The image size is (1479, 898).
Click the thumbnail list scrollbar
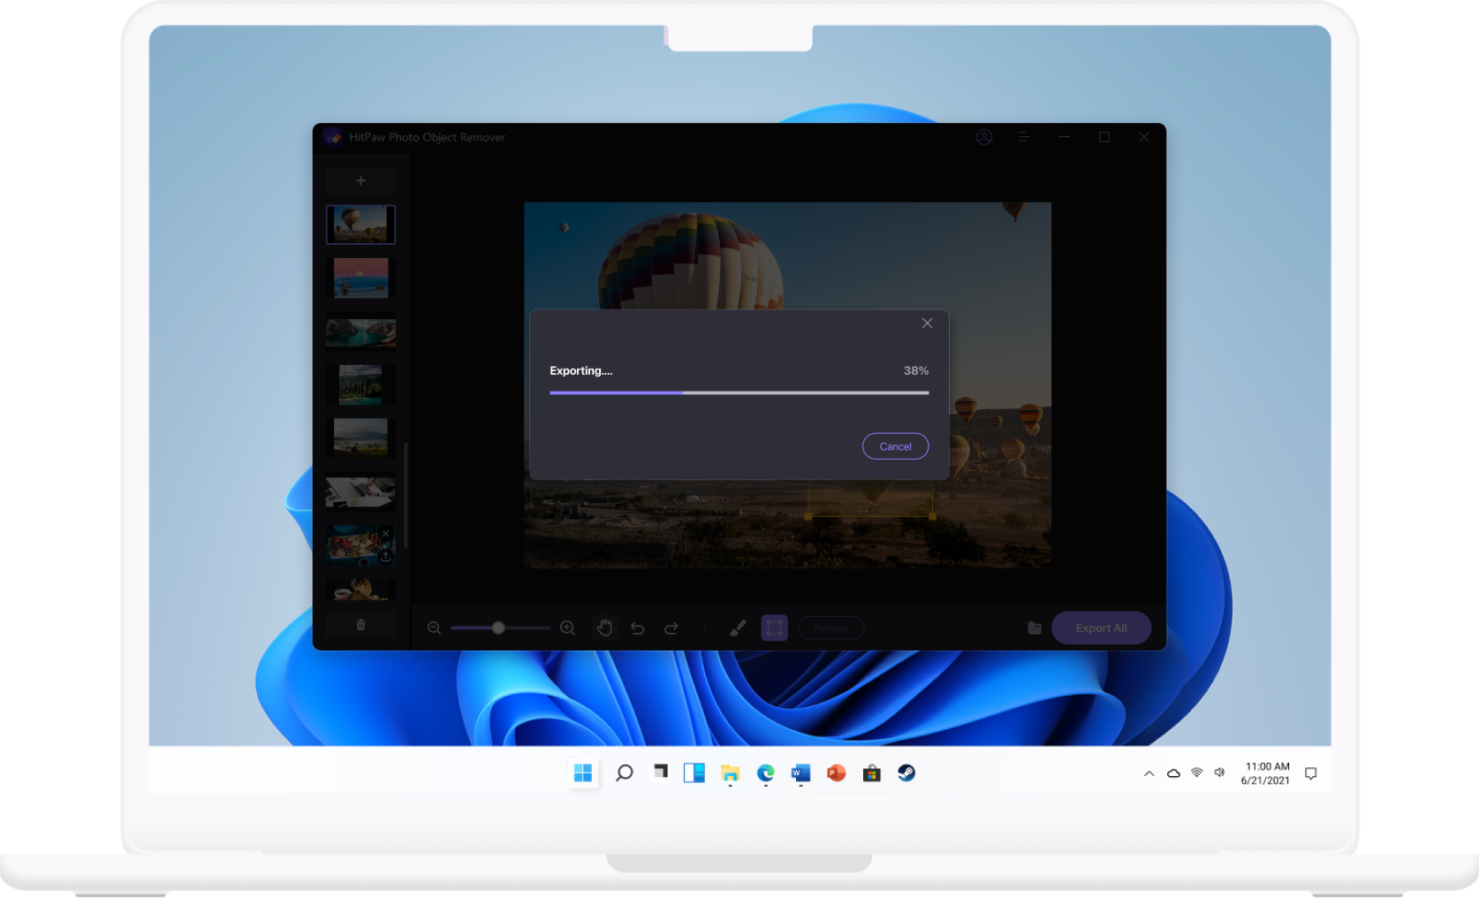(406, 495)
